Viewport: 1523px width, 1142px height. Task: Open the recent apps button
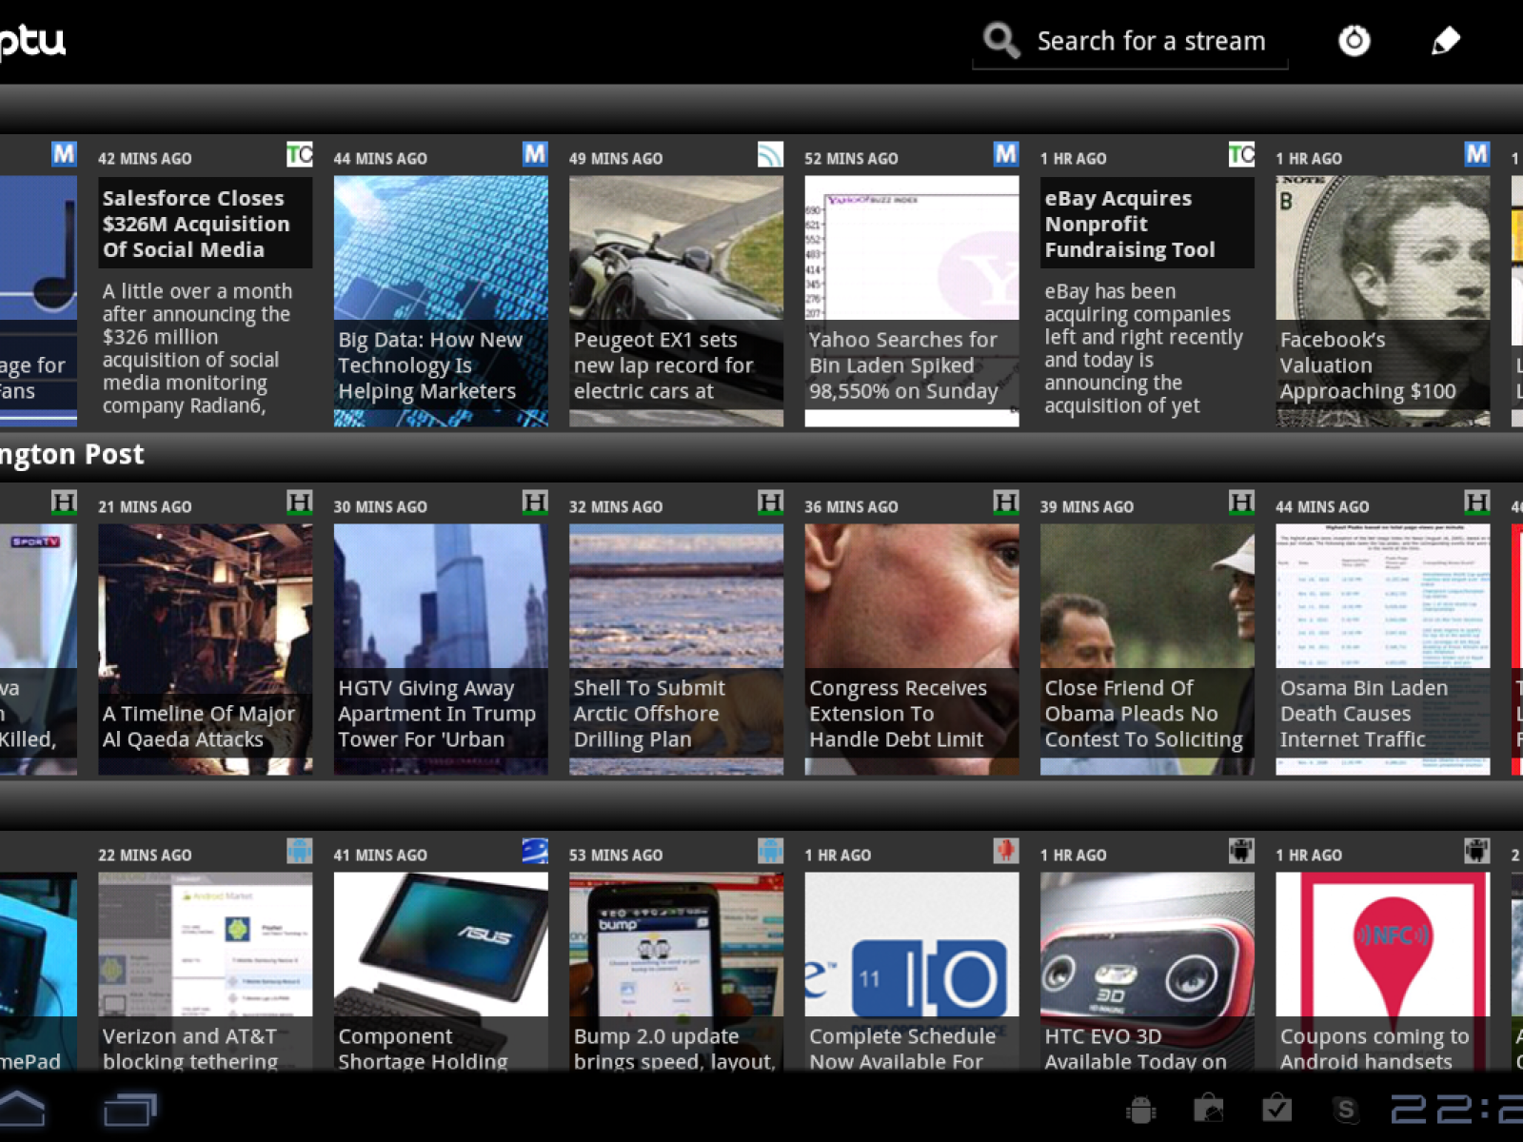129,1110
